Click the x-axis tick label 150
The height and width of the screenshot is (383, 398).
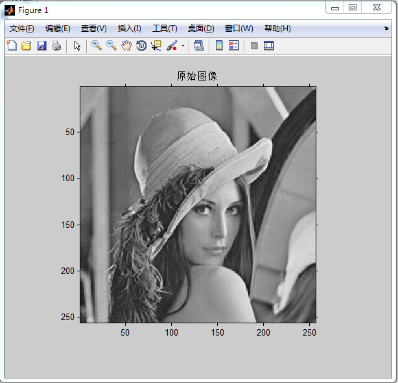point(218,332)
